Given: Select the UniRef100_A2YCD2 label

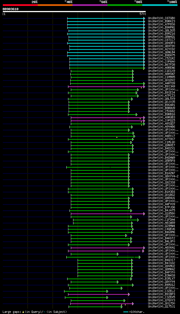Looking at the screenshot, I should (x=162, y=49).
